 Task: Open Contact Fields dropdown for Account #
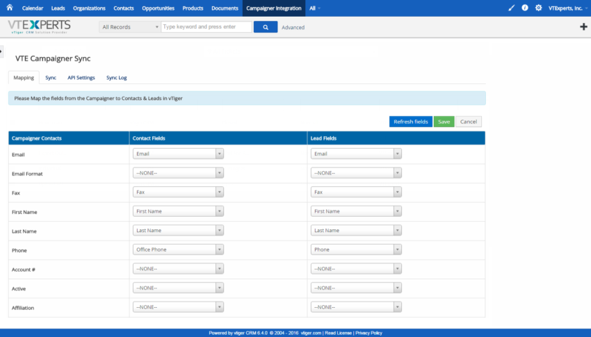point(178,269)
